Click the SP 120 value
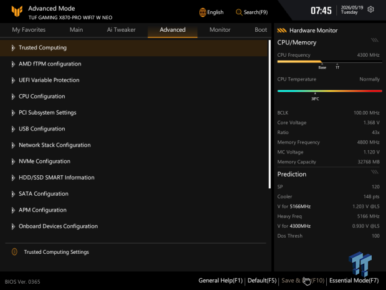This screenshot has height=290, width=386. 375,186
